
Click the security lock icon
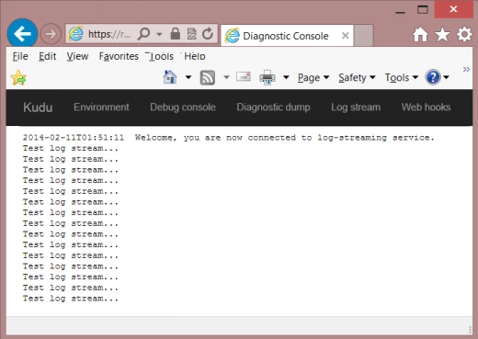(176, 34)
